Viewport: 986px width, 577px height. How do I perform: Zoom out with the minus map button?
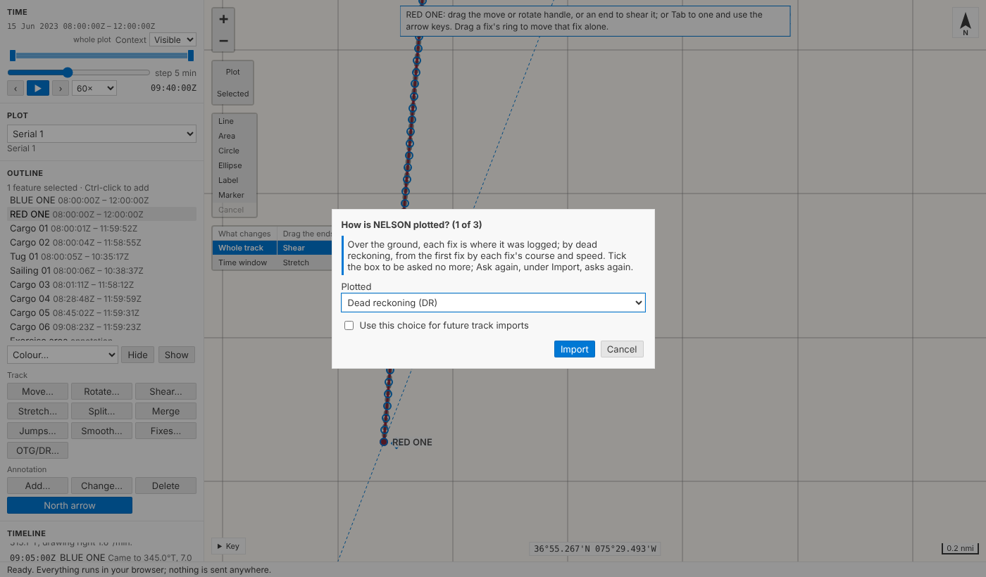tap(223, 41)
